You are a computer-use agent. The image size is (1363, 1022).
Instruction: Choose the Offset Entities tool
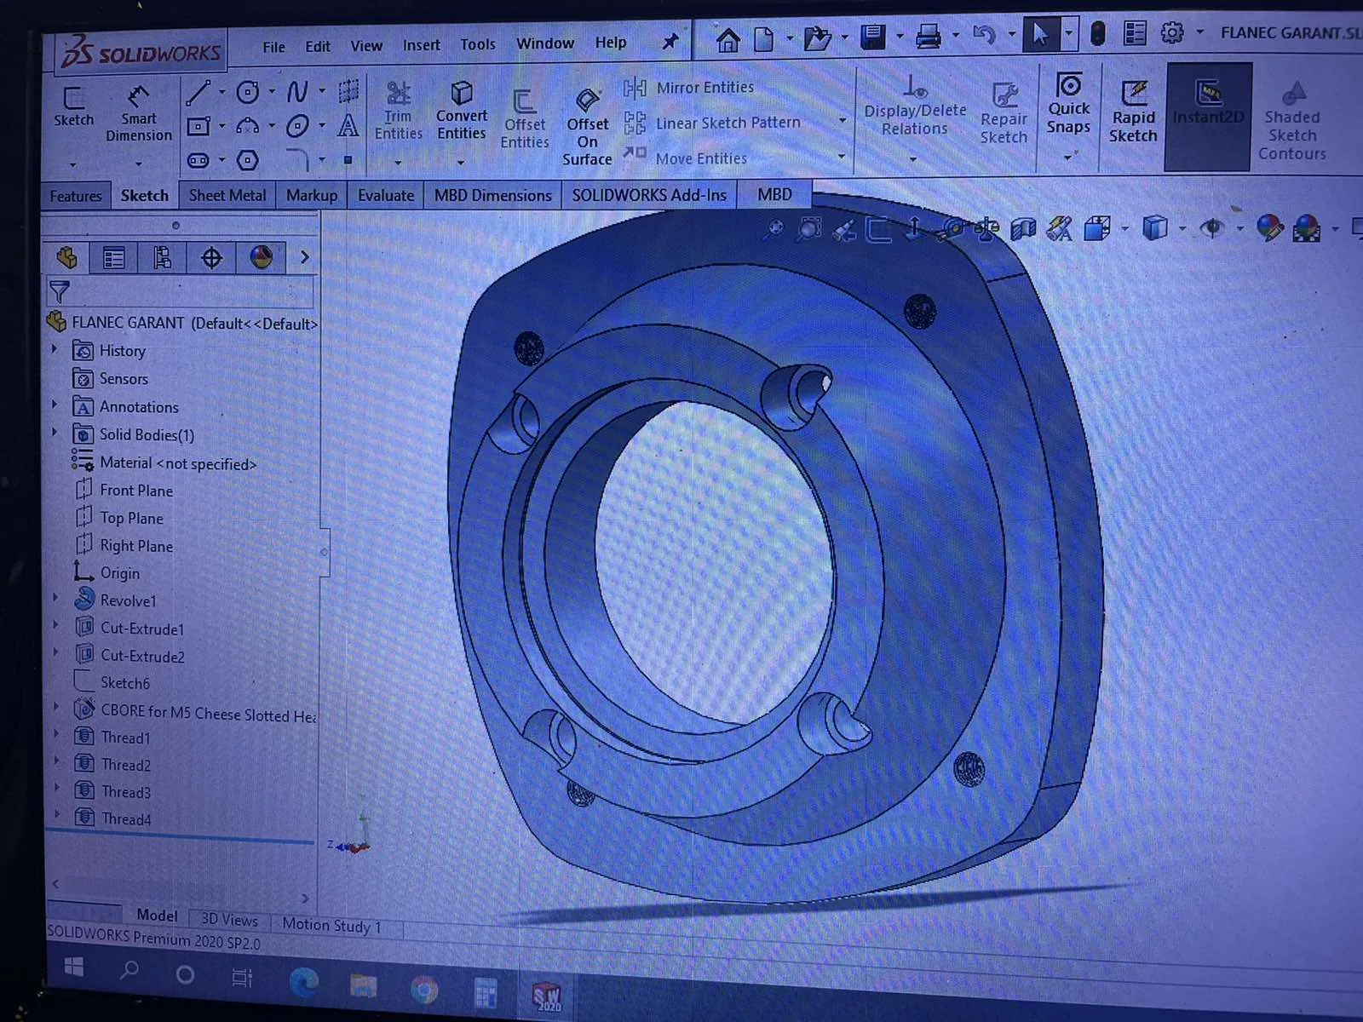click(524, 119)
